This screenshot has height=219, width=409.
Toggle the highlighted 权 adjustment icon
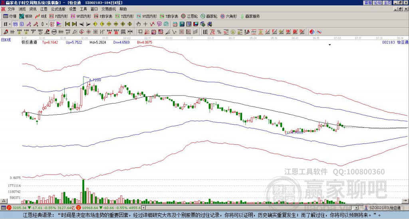pos(52,24)
